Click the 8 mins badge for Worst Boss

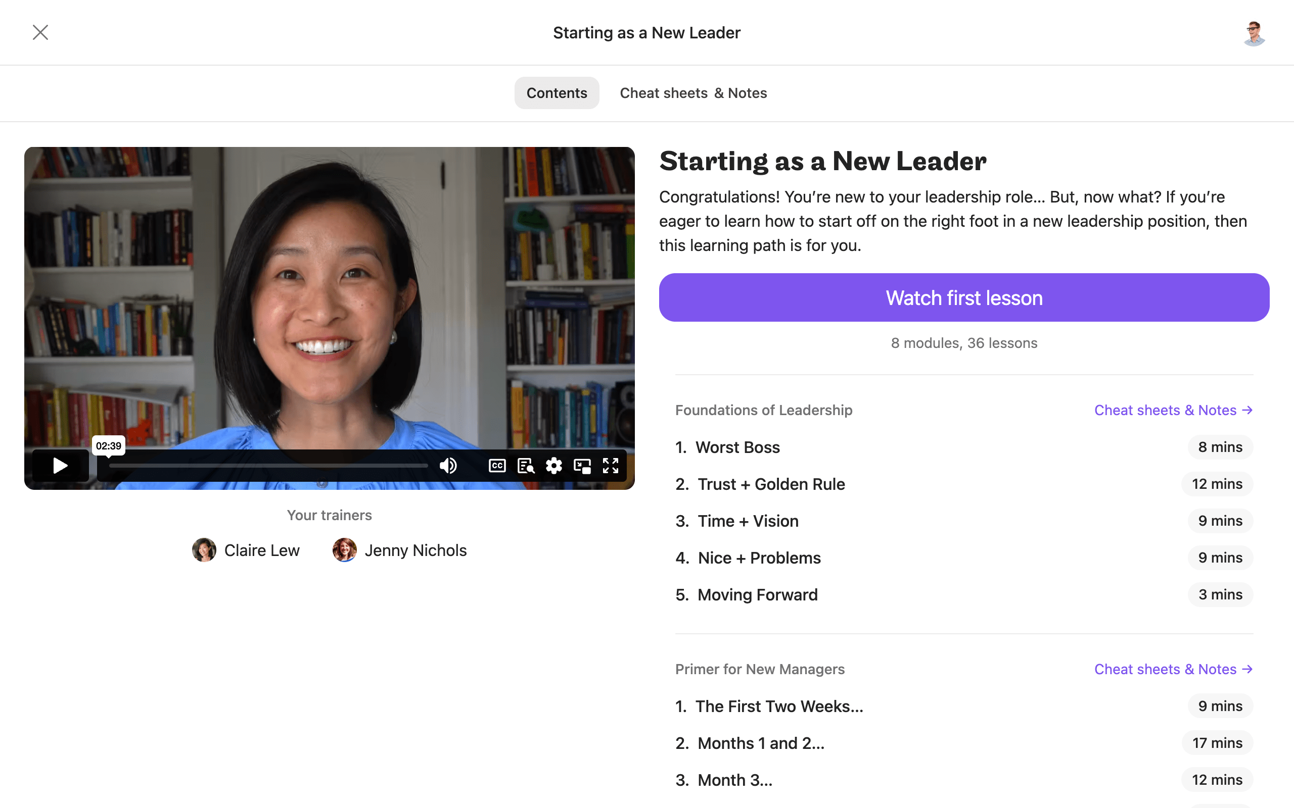click(1220, 447)
